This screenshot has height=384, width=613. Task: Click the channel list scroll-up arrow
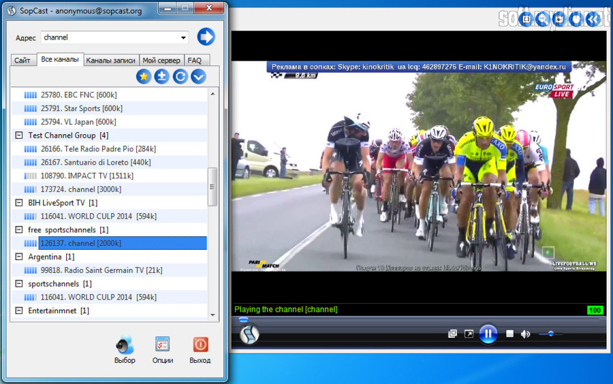213,94
